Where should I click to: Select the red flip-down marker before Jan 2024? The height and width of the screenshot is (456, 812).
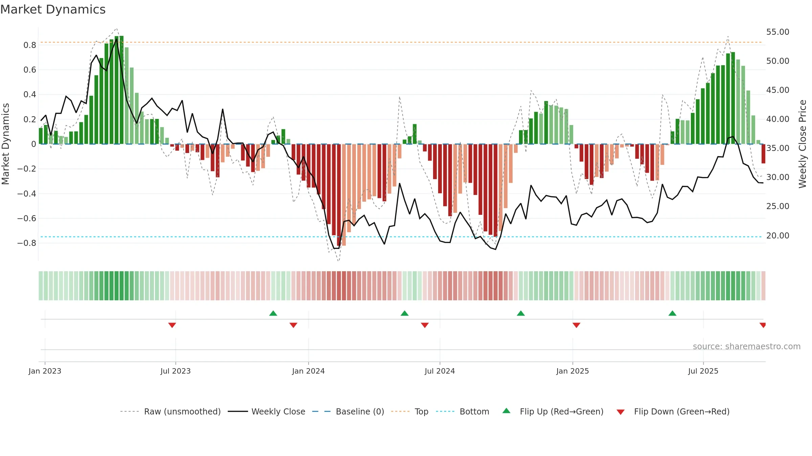click(x=293, y=325)
